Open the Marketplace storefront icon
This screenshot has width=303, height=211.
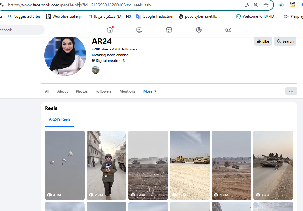tap(169, 30)
